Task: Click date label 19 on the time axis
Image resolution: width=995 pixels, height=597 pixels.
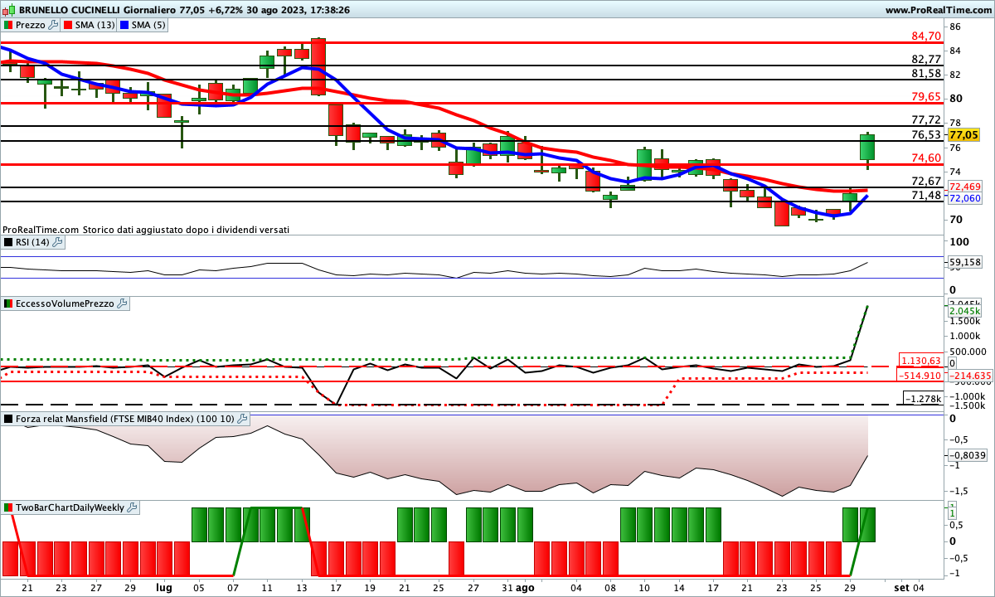Action: click(x=371, y=587)
